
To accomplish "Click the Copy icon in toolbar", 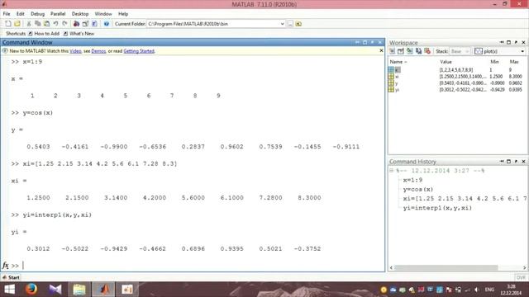I will (37, 24).
